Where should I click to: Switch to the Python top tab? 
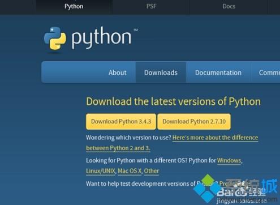click(x=74, y=6)
